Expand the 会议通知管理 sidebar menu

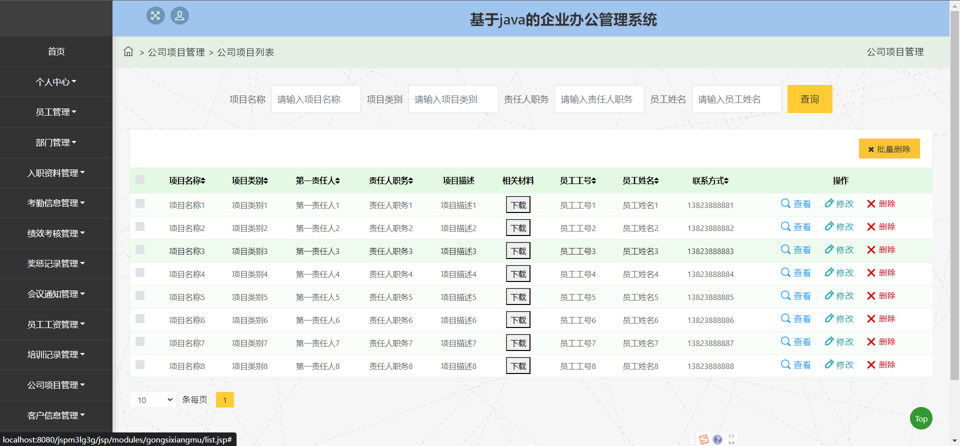pyautogui.click(x=56, y=294)
